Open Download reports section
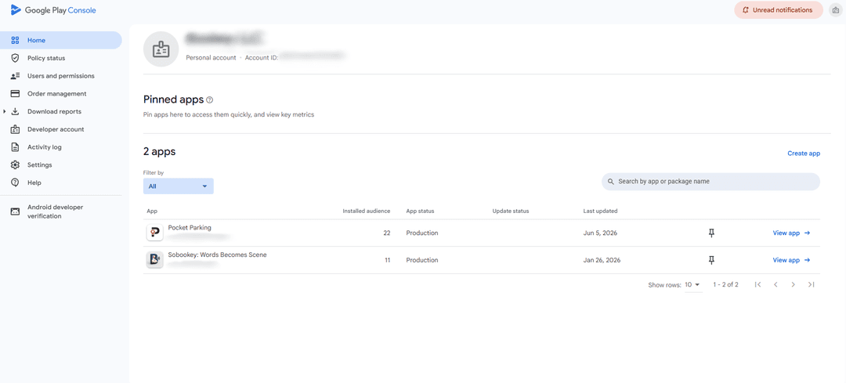Image resolution: width=846 pixels, height=383 pixels. click(54, 112)
